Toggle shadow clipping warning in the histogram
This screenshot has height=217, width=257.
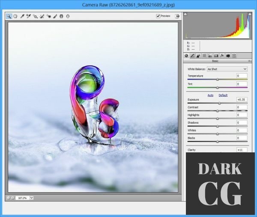tap(185, 14)
